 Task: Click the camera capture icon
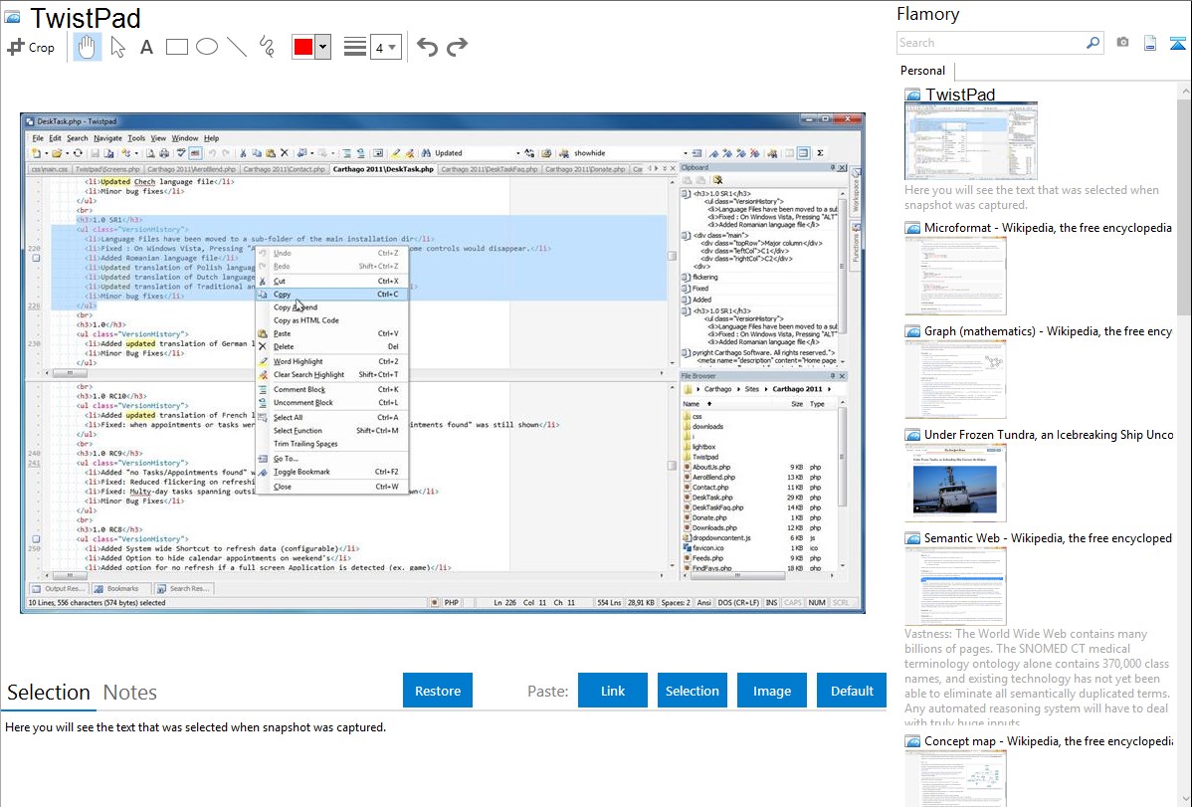coord(1122,43)
